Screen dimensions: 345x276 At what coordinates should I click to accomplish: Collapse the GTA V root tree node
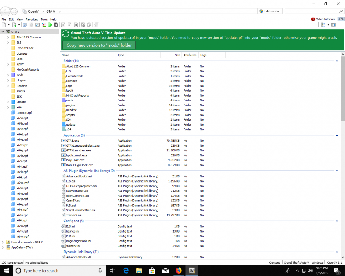coord(3,32)
